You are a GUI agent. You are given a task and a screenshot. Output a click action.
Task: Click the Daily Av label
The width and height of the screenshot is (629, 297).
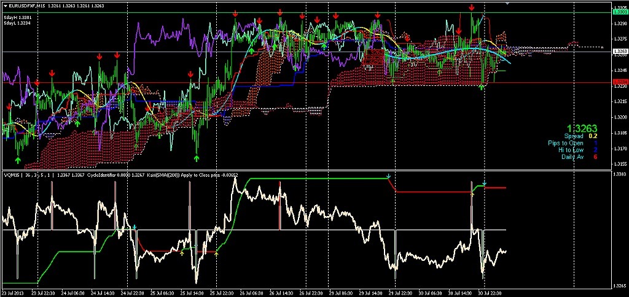pyautogui.click(x=572, y=156)
